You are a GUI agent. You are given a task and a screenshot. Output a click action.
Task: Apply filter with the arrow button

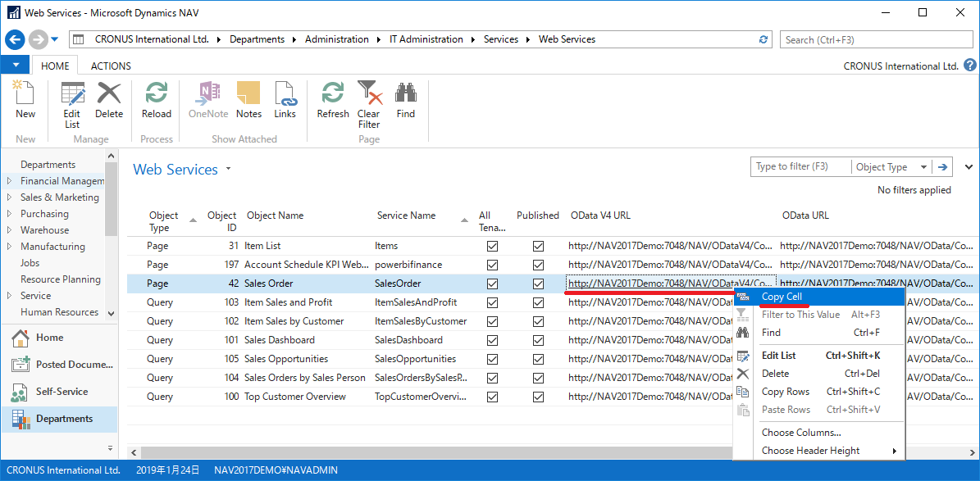(942, 167)
